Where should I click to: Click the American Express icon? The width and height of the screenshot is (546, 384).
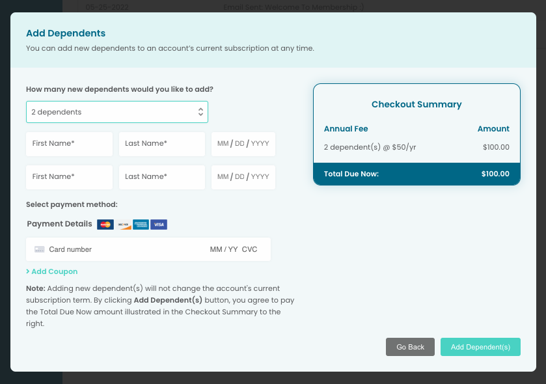pos(141,225)
